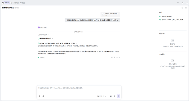The width and height of the screenshot is (189, 101).
Task: Collapse the right side panel icon
Action: 186,8
